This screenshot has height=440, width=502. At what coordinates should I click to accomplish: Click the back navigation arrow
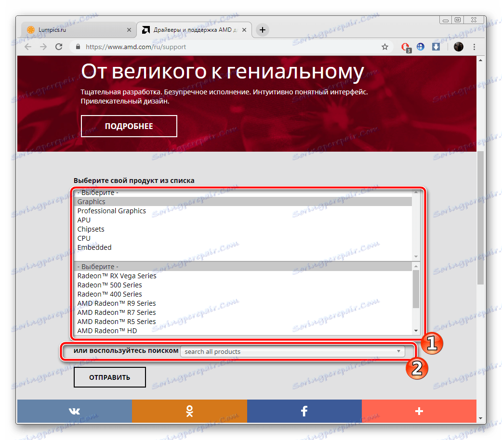tap(27, 47)
